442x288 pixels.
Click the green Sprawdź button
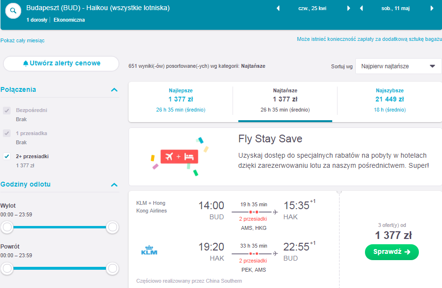pyautogui.click(x=391, y=252)
